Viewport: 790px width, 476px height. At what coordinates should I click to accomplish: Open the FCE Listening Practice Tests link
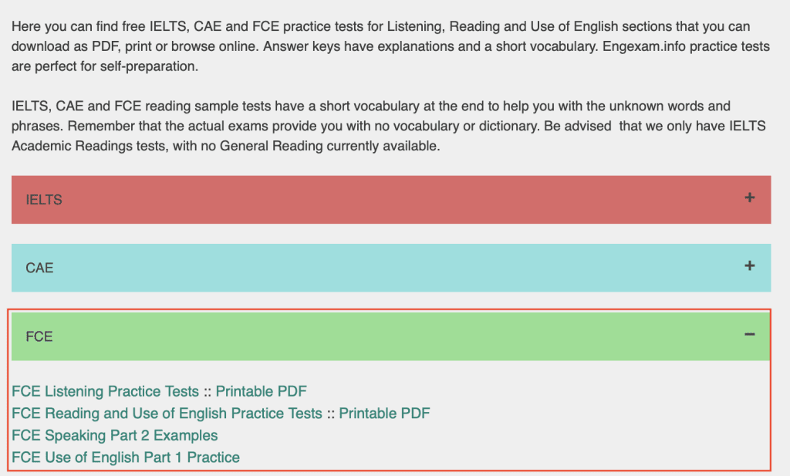coord(105,391)
